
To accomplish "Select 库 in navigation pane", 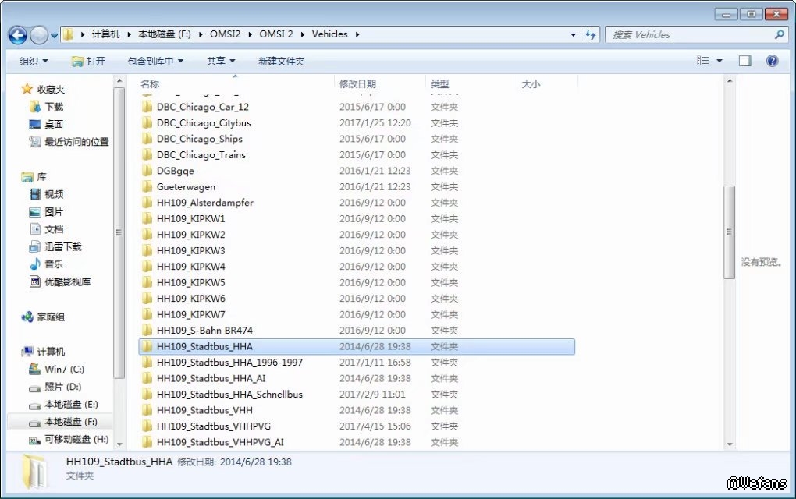I will 41,176.
